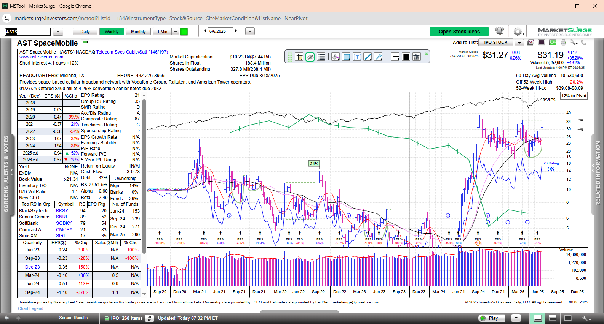This screenshot has height=324, width=604.
Task: Click the Open Stock Ideas button
Action: 459,32
